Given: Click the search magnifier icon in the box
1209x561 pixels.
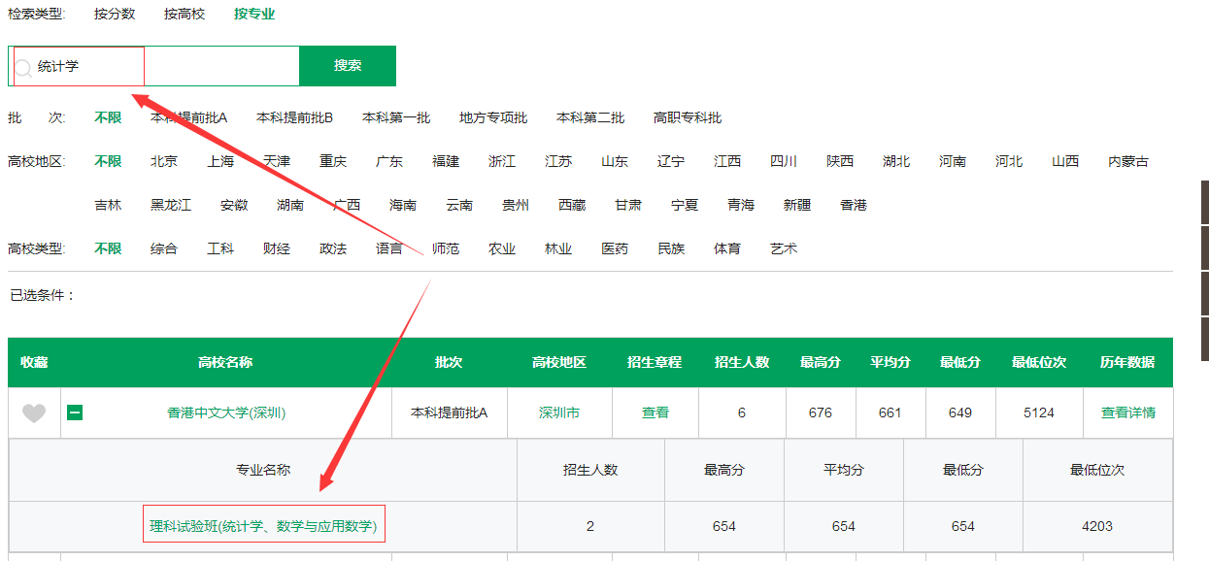Looking at the screenshot, I should (x=22, y=67).
